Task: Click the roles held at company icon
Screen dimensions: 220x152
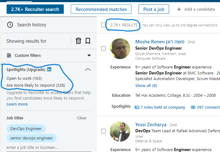Action: tap(137, 107)
